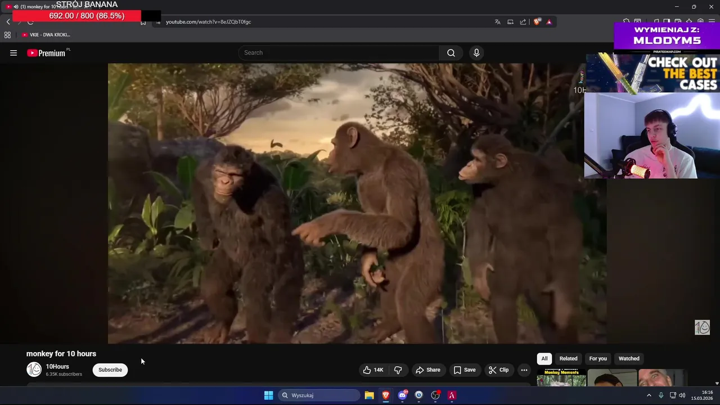Click the 6.35K subscribers text
The image size is (720, 405).
[64, 374]
